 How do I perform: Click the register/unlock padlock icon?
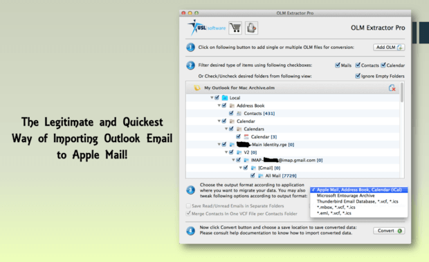pos(251,28)
